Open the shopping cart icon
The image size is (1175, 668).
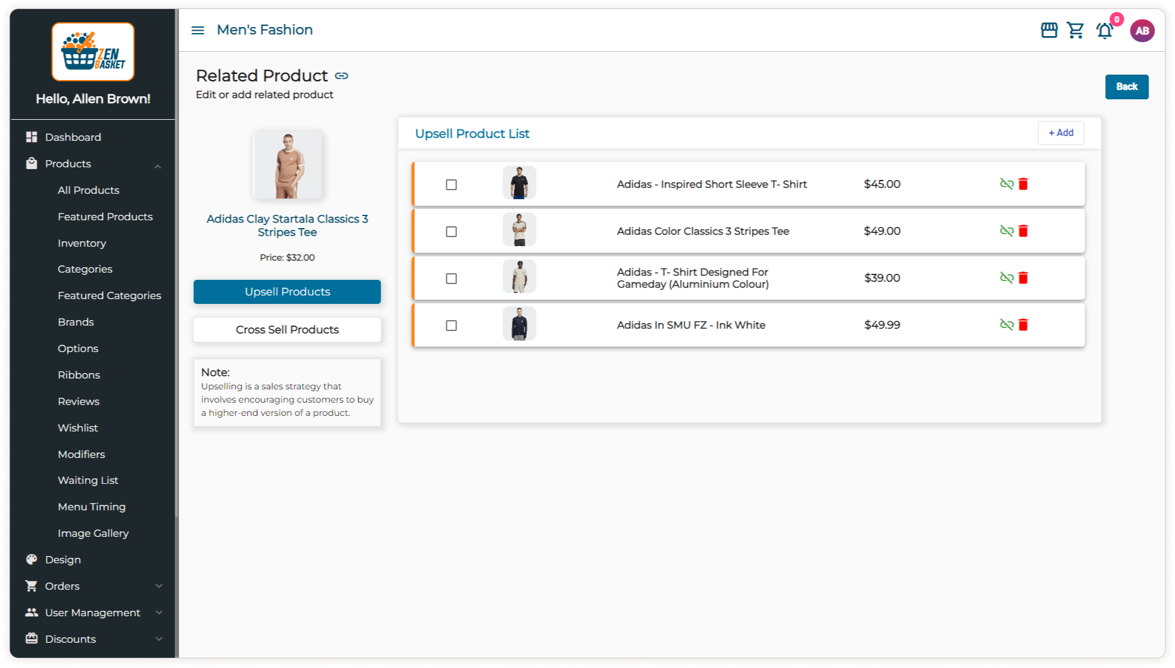point(1076,30)
